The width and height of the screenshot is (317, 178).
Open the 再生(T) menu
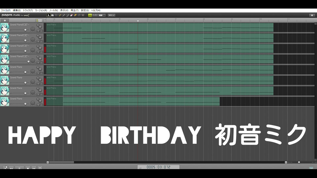[74, 10]
